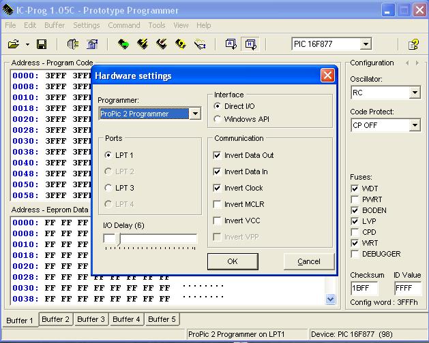Select the Windows API interface radio button

218,119
